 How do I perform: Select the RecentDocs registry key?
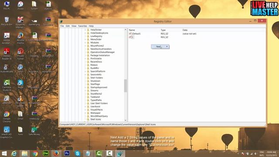tap(96, 62)
